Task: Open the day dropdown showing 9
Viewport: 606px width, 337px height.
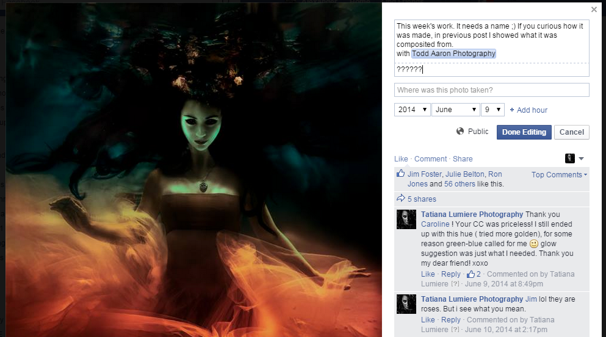Action: 492,110
